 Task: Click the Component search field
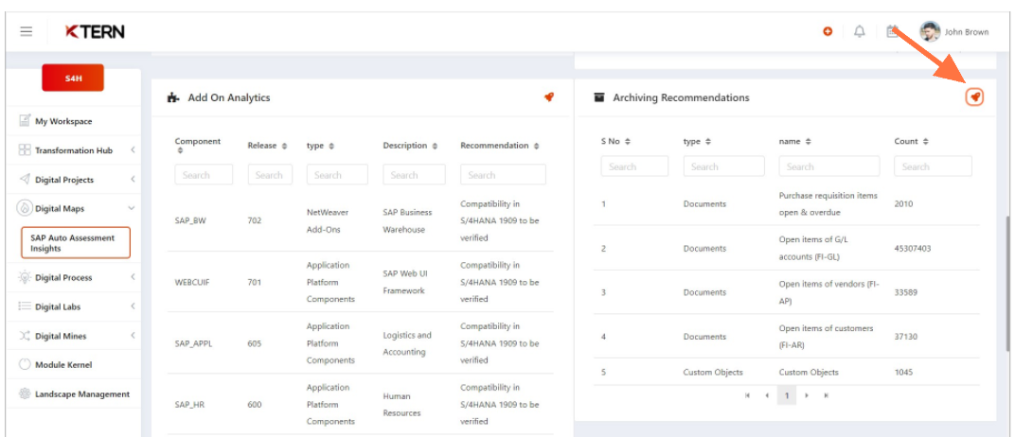click(x=204, y=175)
